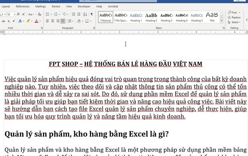This screenshot has width=248, height=156.
Task: Insert a bulleted list
Action: 47,14
